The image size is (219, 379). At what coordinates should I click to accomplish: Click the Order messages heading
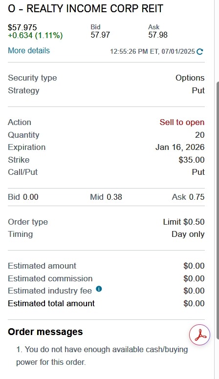click(x=45, y=332)
